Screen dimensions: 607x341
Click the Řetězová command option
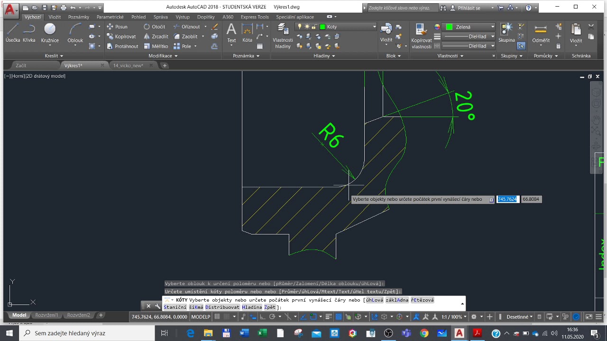coord(422,300)
